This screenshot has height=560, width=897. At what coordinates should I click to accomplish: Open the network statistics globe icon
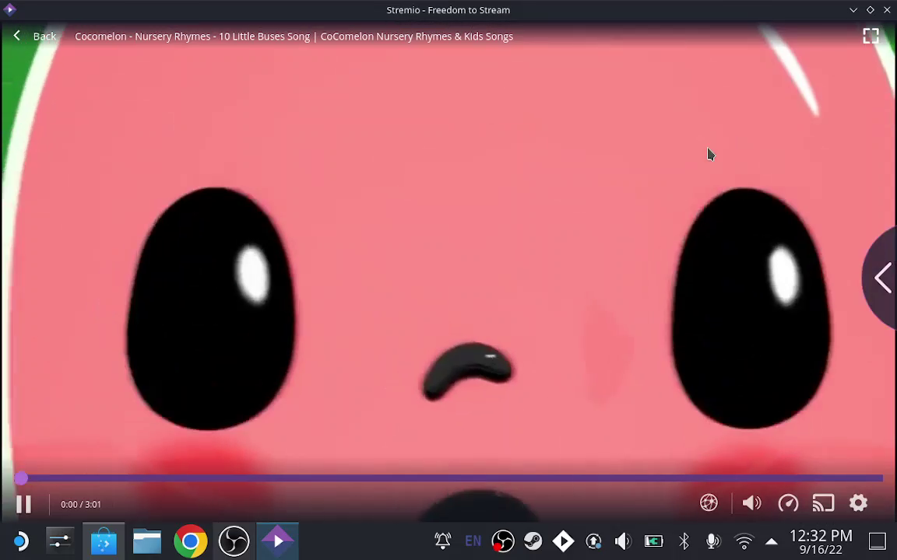pos(709,503)
